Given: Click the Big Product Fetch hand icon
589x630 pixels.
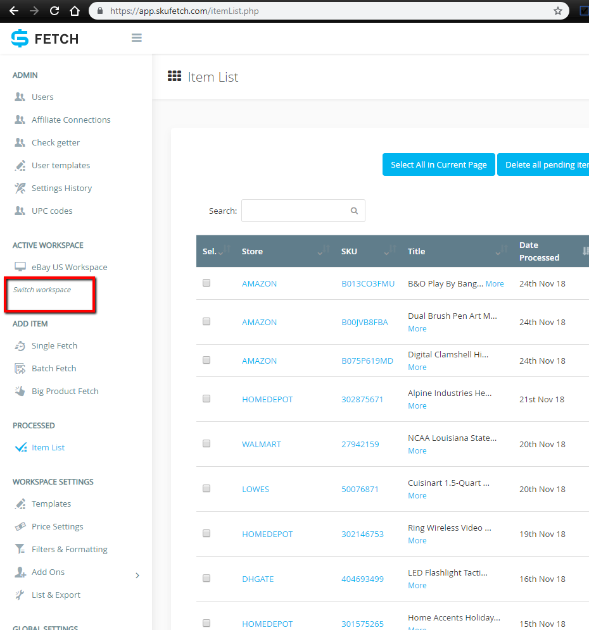Looking at the screenshot, I should click(20, 391).
